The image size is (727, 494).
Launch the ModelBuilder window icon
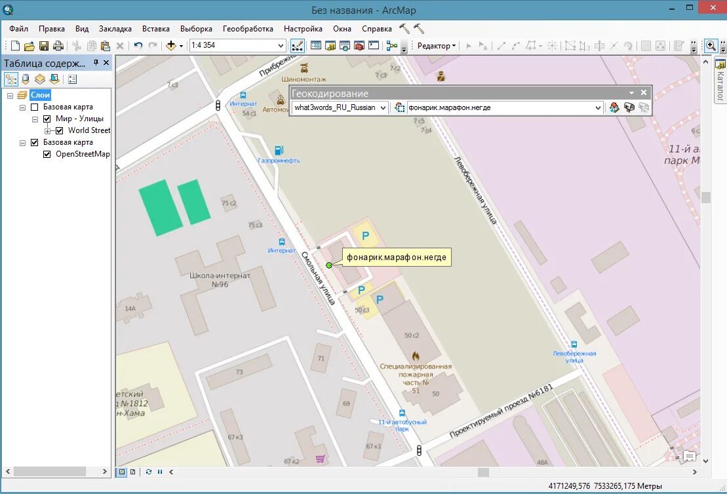pos(392,45)
